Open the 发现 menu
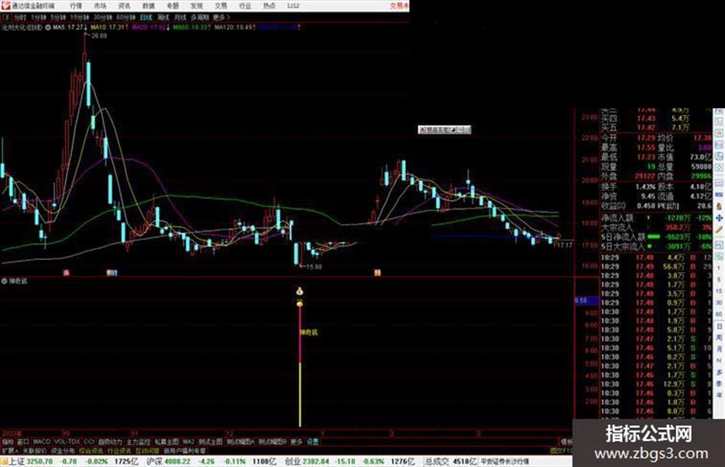 (x=196, y=5)
